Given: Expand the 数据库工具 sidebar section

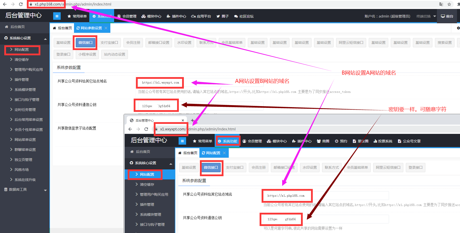Looking at the screenshot, I should click(45, 190).
